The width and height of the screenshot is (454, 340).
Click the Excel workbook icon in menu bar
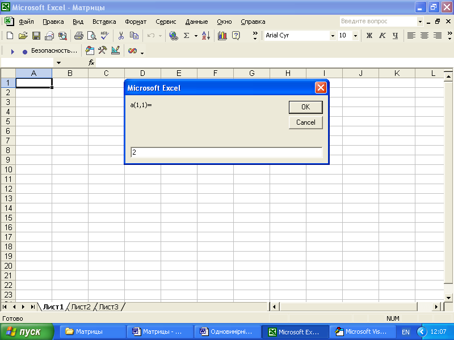(x=9, y=21)
